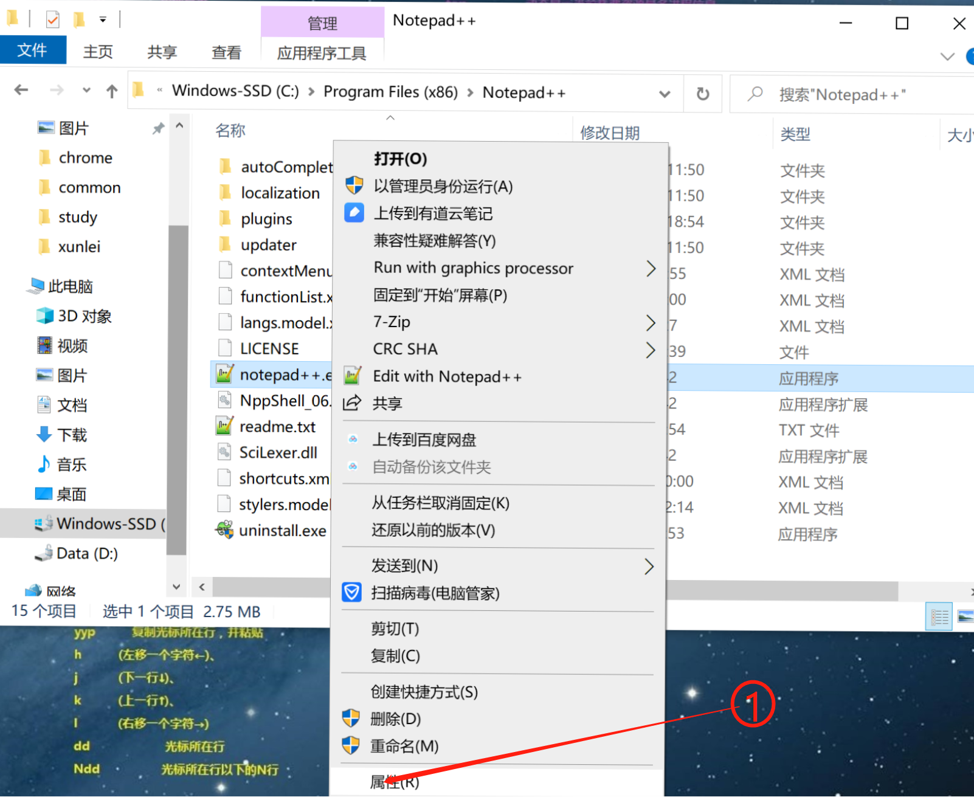Viewport: 974px width, 797px height.
Task: Click the quick access properties checkmark icon
Action: pos(53,20)
